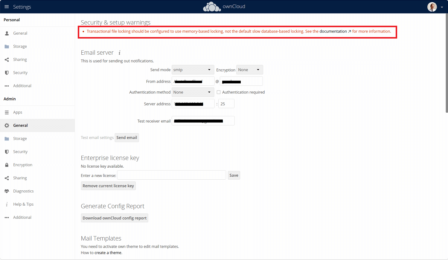Click Personal Additional dots icon
This screenshot has height=260, width=448.
pyautogui.click(x=7, y=86)
